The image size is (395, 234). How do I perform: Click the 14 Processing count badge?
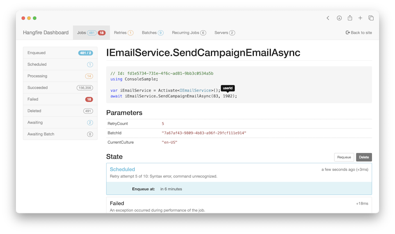(89, 76)
